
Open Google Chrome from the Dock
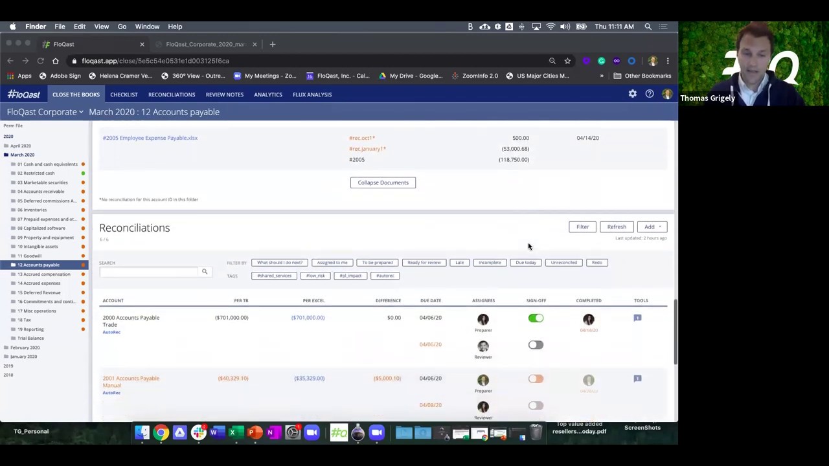(161, 432)
